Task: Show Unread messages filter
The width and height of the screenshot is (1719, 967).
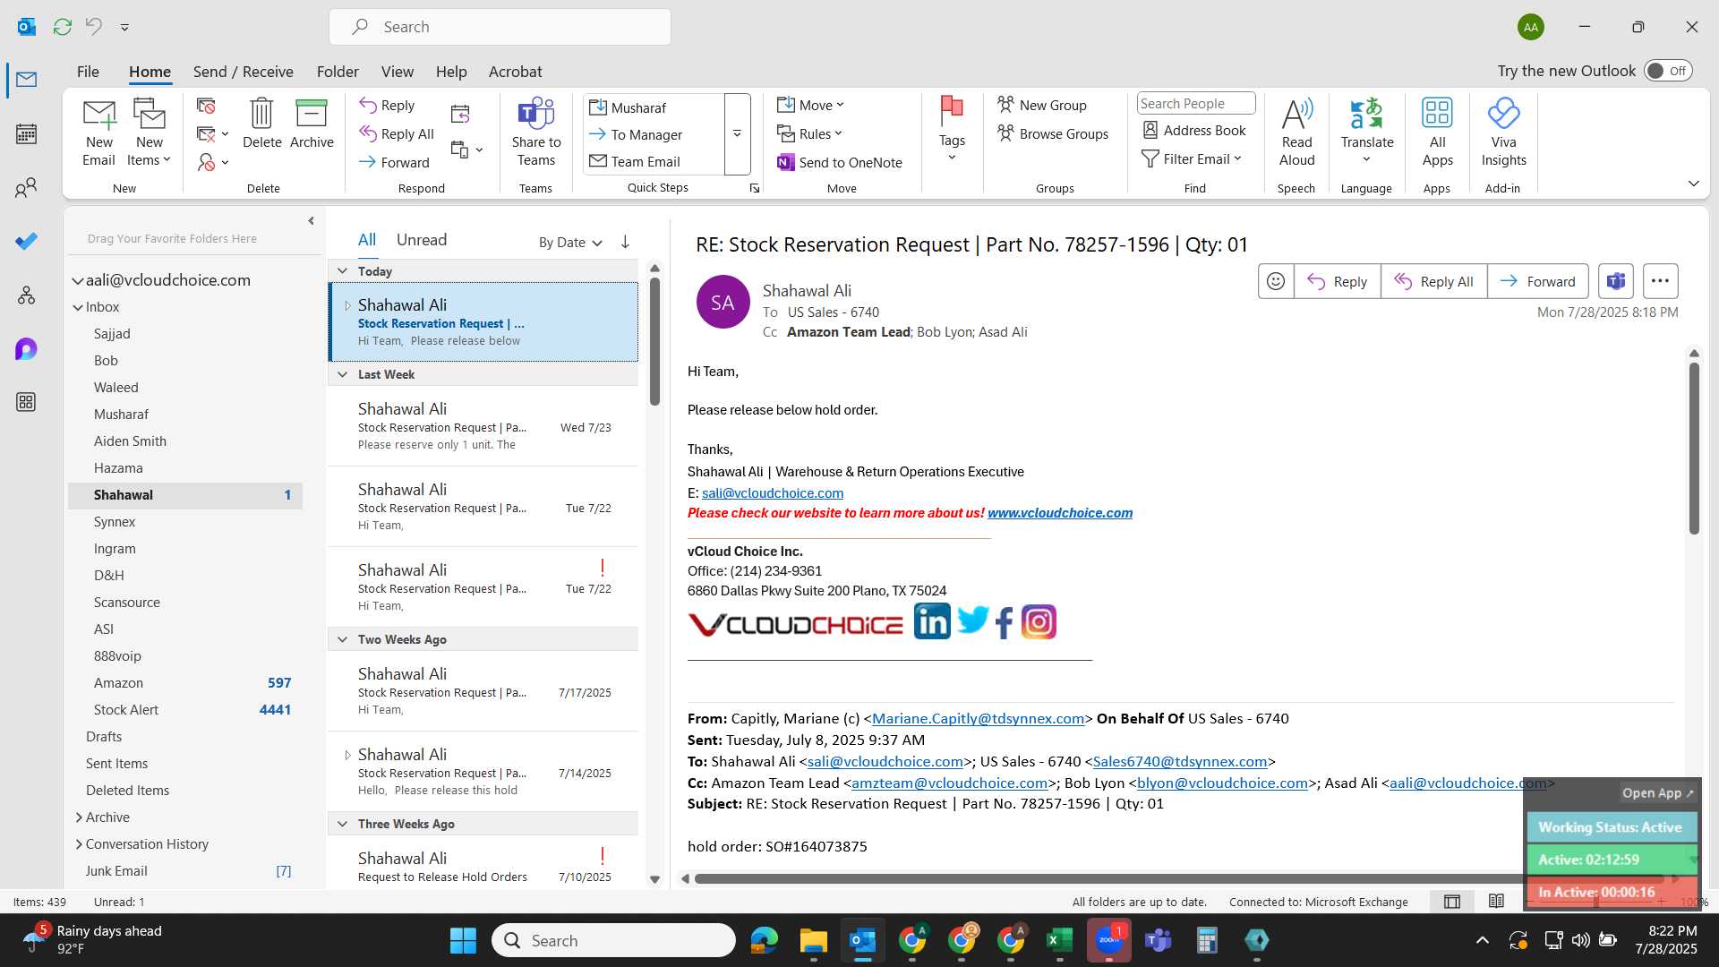Action: coord(421,240)
